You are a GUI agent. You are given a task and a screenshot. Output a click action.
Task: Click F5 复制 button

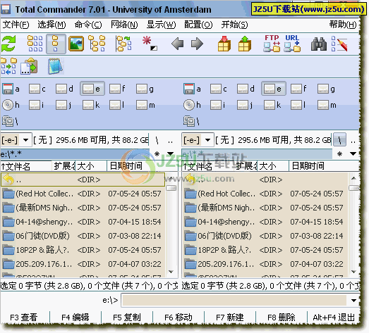[x=127, y=318]
